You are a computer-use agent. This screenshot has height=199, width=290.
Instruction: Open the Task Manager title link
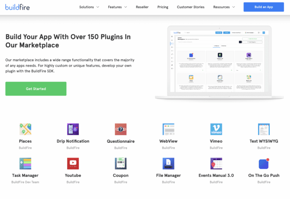25,175
